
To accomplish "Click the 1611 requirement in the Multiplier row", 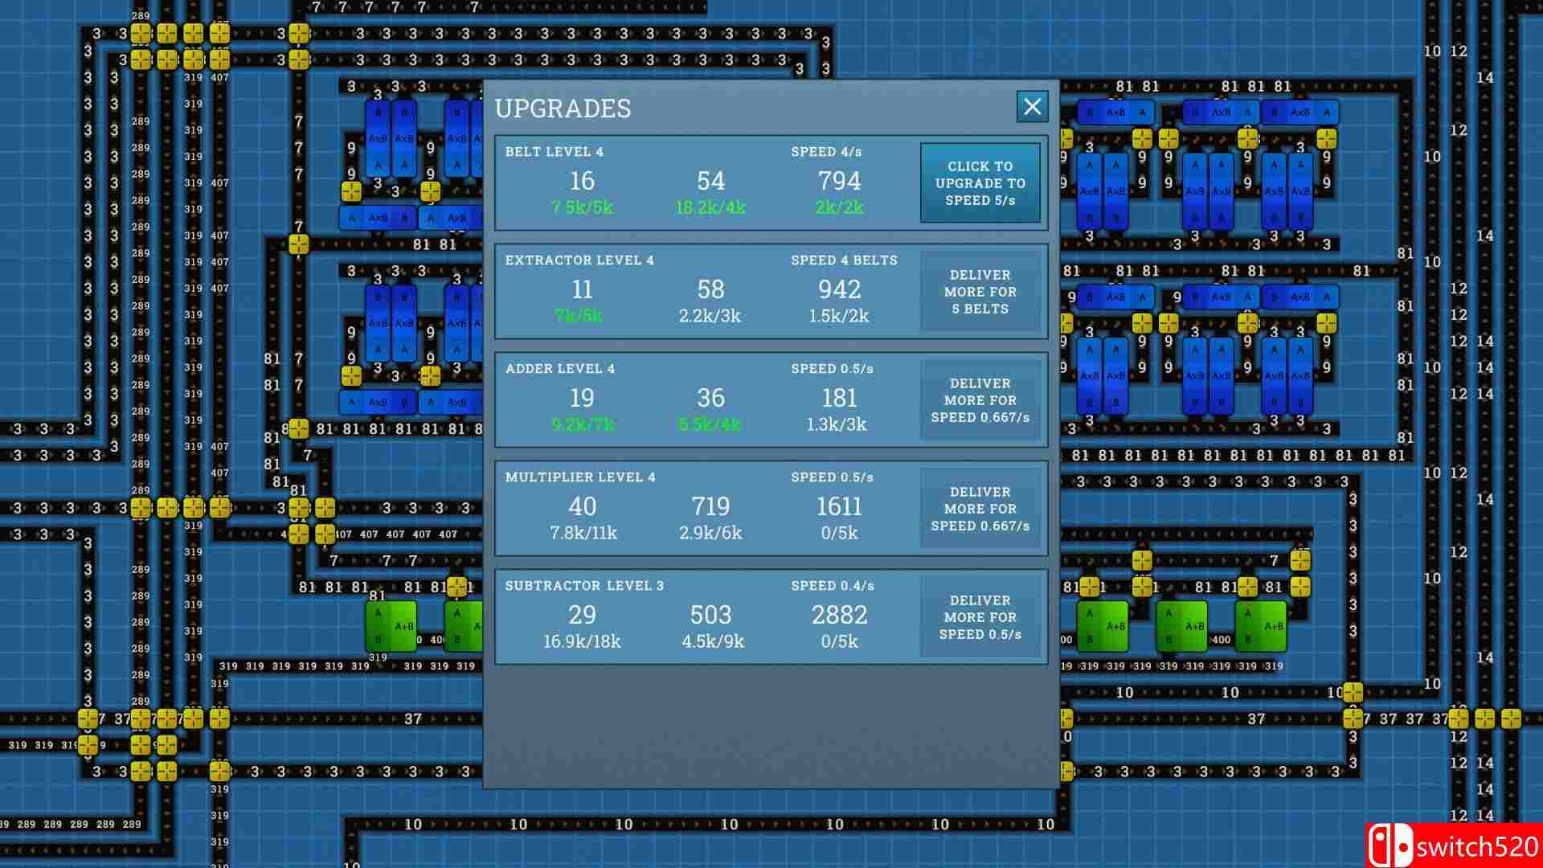I will pos(839,506).
